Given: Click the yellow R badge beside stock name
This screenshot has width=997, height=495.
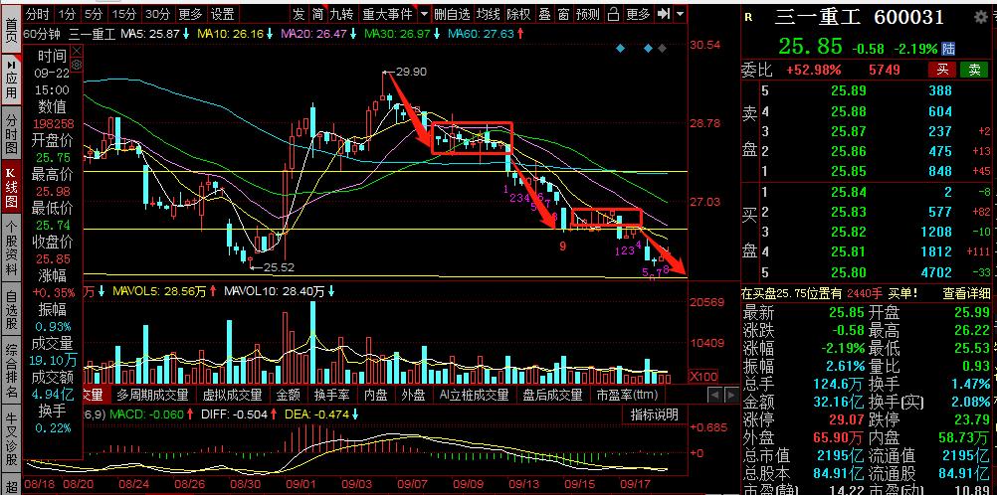Looking at the screenshot, I should point(748,18).
